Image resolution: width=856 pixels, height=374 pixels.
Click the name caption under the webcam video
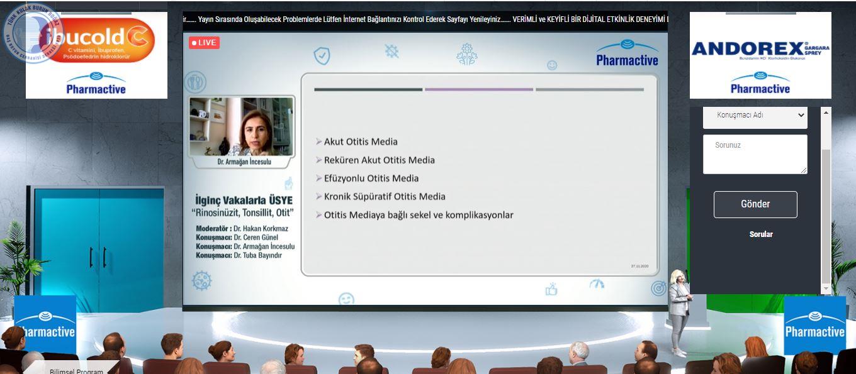244,163
